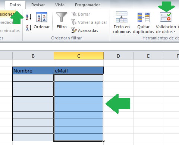Image resolution: width=179 pixels, height=145 pixels.
Task: Select column D header
Action: [118, 56]
